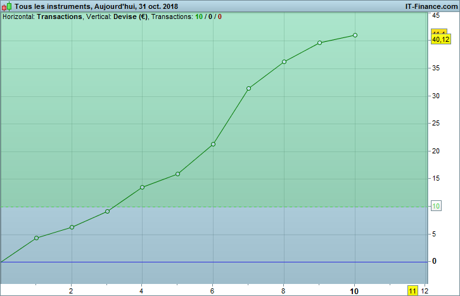Select the data point at transaction 5

[178, 174]
